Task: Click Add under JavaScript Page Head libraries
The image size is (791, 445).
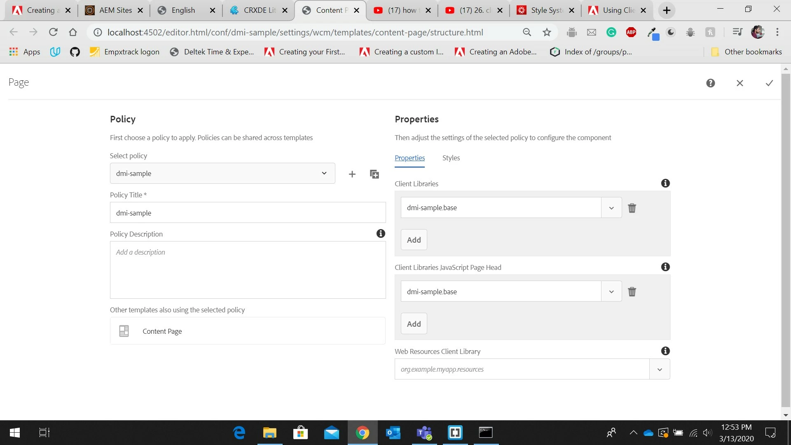Action: pyautogui.click(x=414, y=324)
